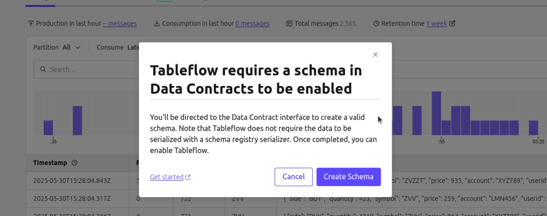Close the Tableflow schema dialog

click(x=376, y=55)
